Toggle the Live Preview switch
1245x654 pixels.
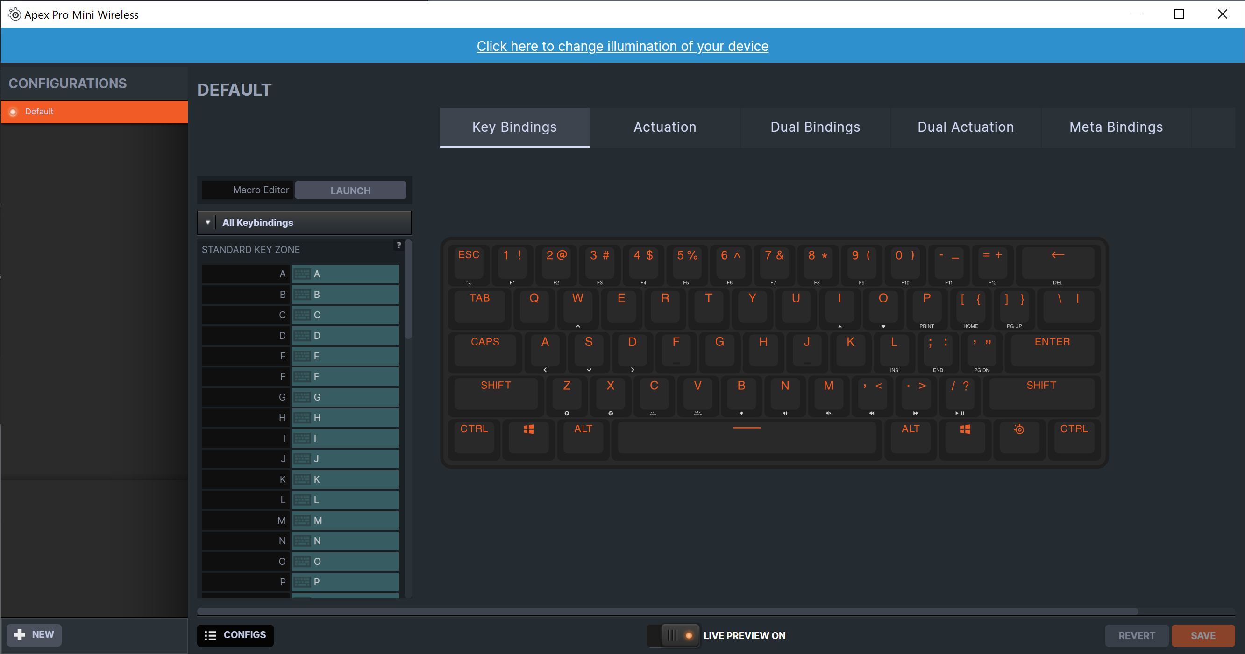click(673, 635)
